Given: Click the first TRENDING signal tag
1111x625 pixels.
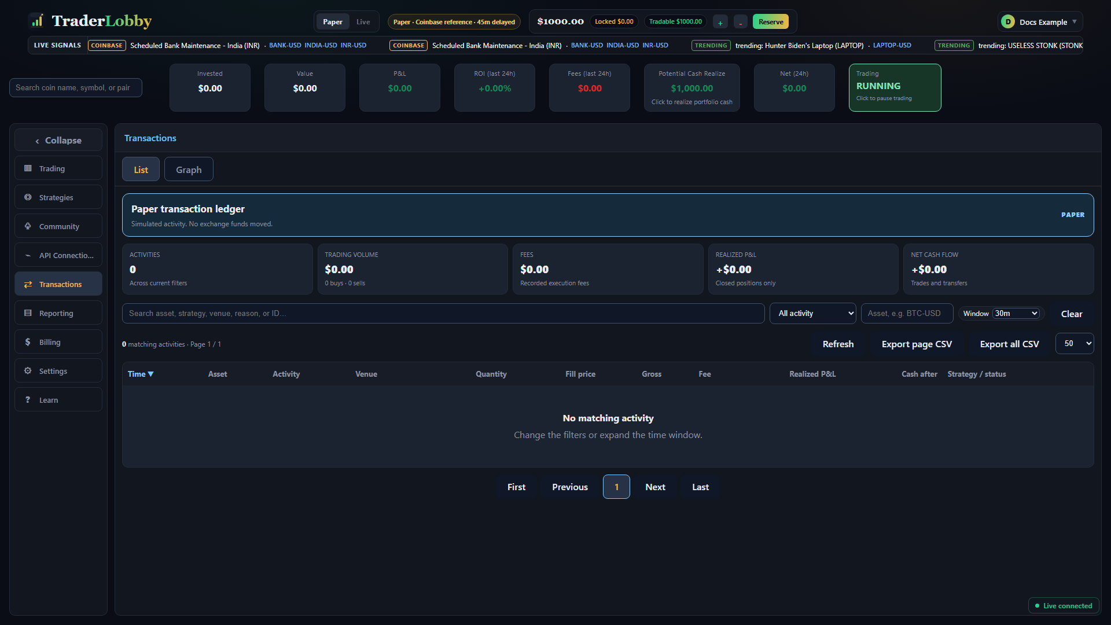Looking at the screenshot, I should pyautogui.click(x=711, y=45).
